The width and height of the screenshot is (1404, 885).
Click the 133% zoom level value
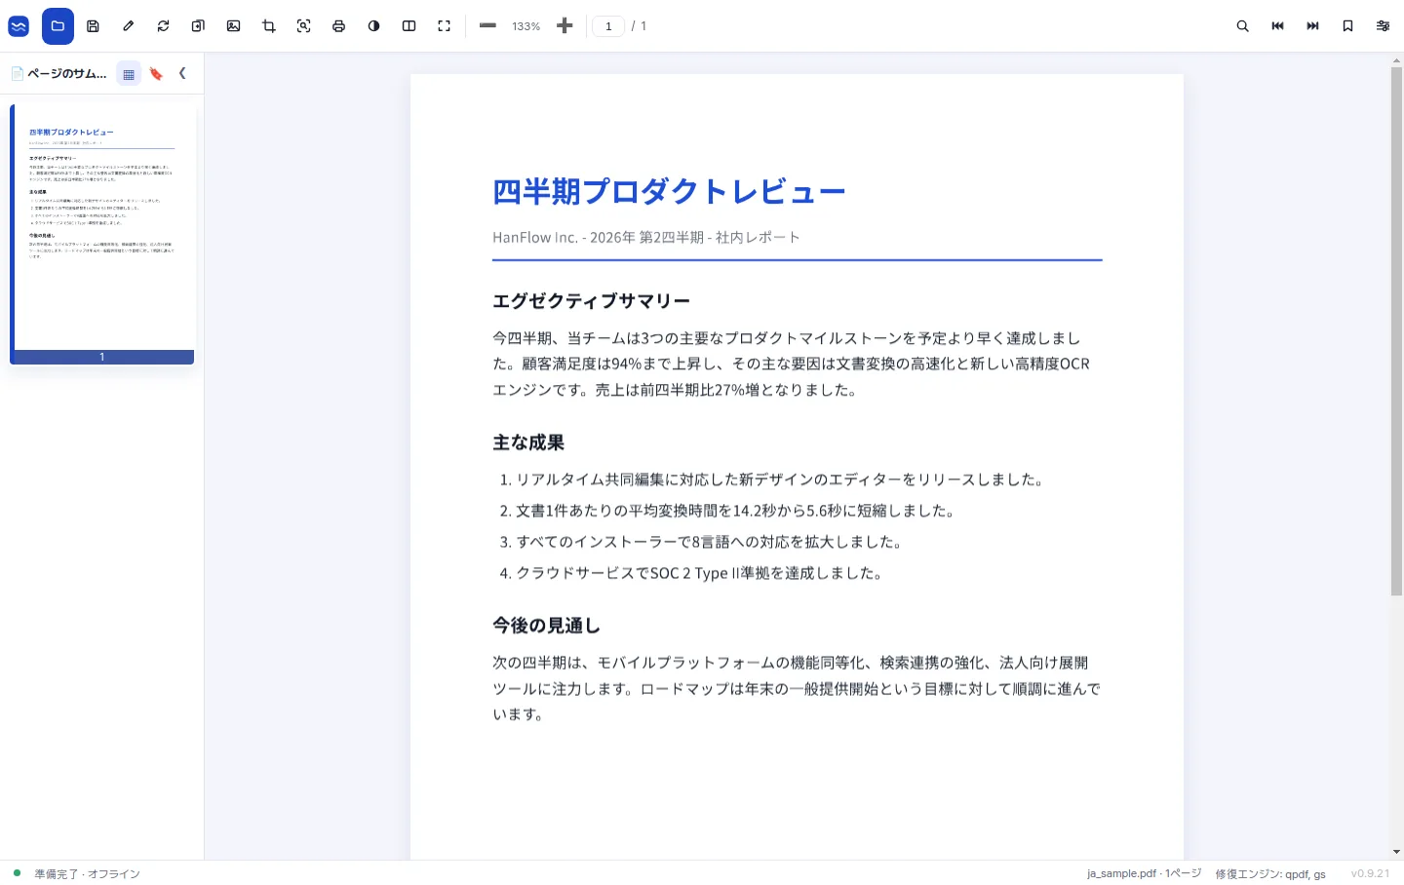(526, 26)
